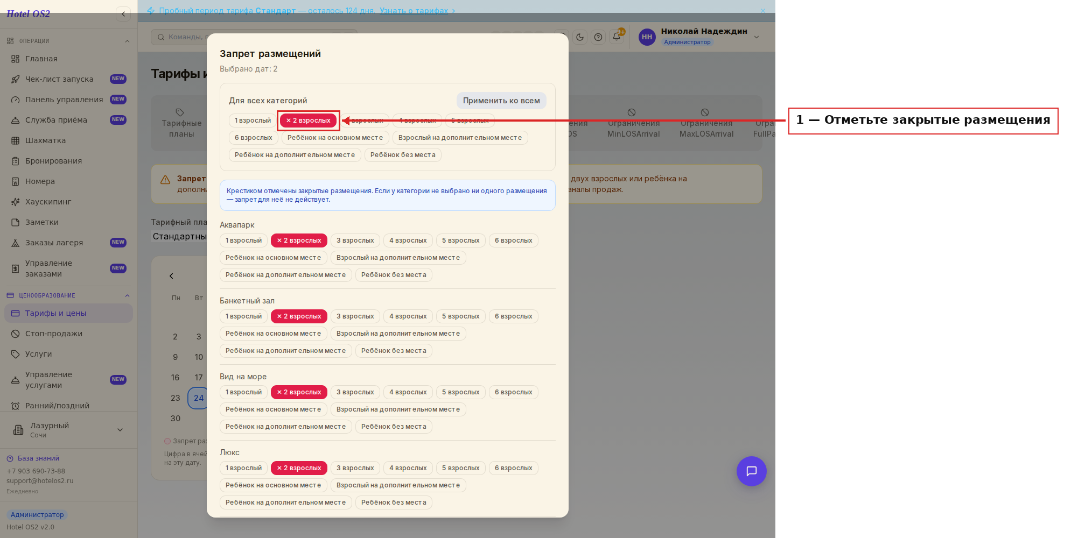The height and width of the screenshot is (538, 1071).
Task: Open Заметки via its note icon
Action: (15, 222)
